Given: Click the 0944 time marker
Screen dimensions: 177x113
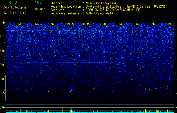Looking at the screenshot, I should tap(70, 24).
